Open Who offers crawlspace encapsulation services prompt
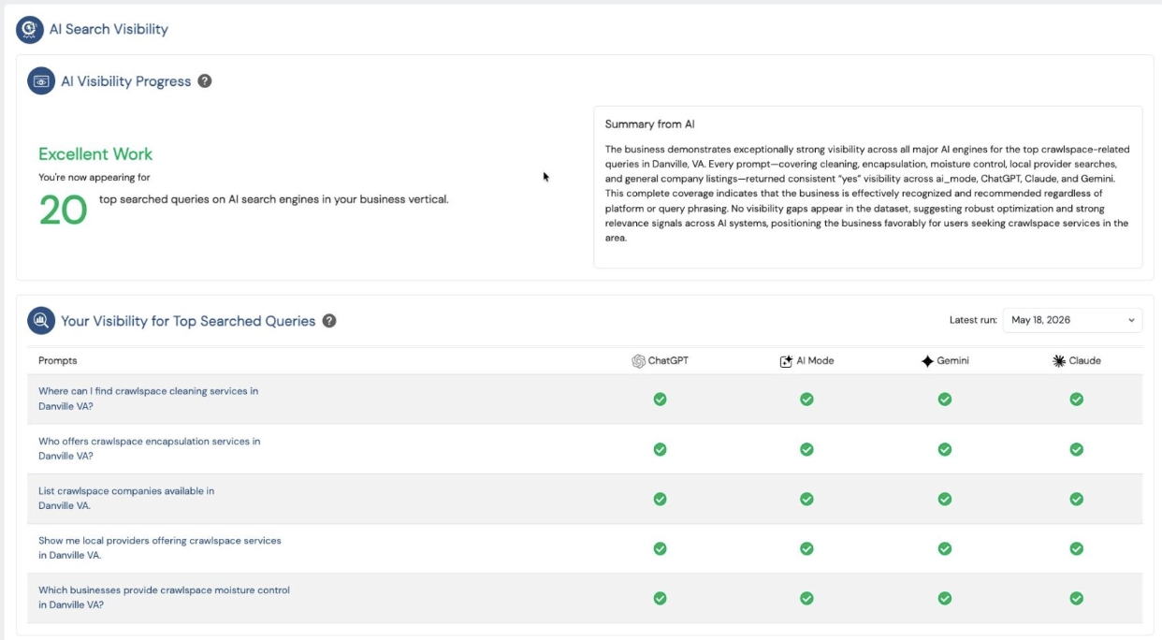Viewport: 1162px width, 640px height. [150, 448]
